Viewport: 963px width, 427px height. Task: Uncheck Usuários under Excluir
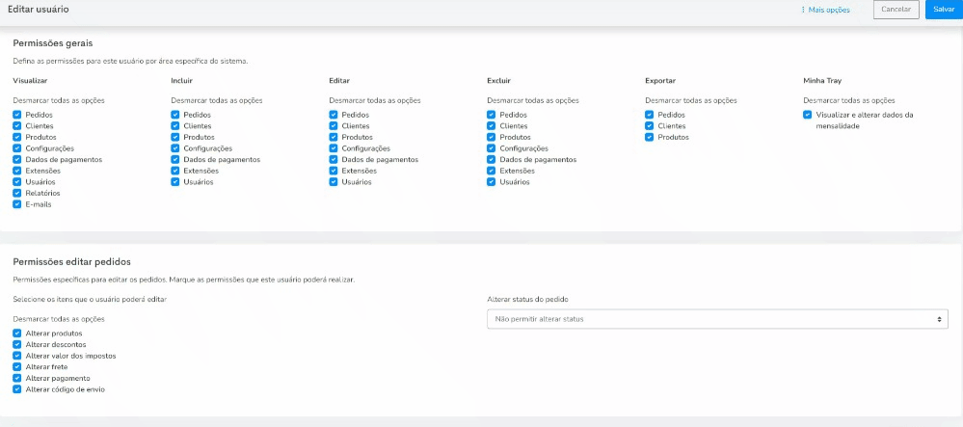492,182
